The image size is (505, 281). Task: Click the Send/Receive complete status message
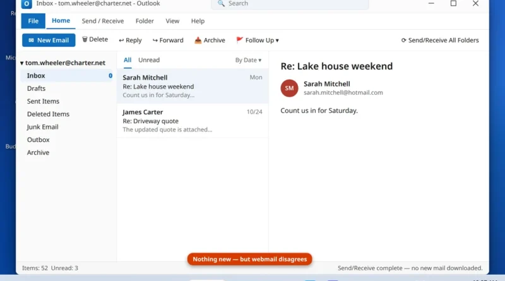(x=410, y=268)
